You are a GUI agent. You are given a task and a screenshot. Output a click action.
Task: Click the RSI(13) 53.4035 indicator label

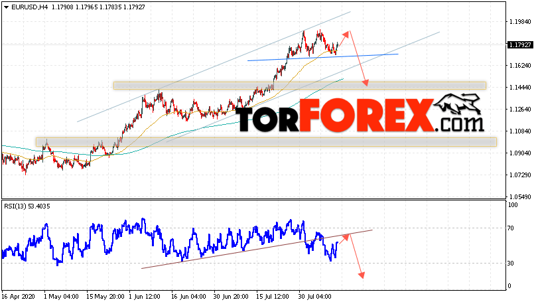tap(27, 206)
